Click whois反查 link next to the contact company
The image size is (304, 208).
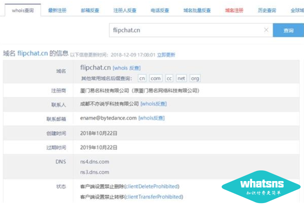[153, 104]
